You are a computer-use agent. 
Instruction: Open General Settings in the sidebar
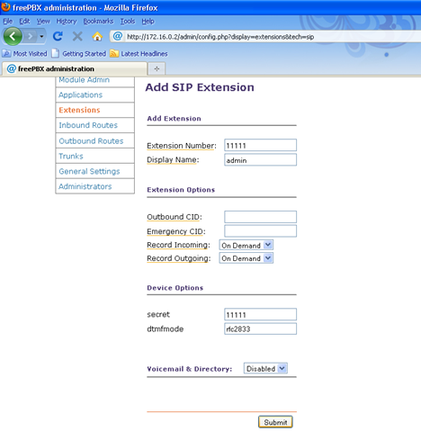(x=94, y=171)
